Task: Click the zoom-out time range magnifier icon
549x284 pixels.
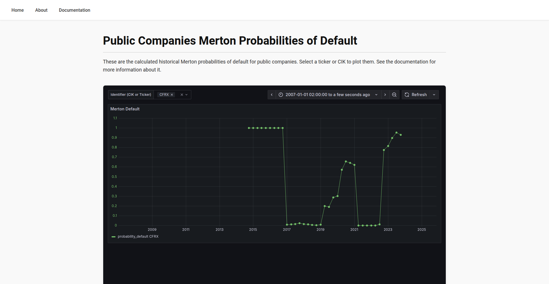Action: [x=394, y=94]
